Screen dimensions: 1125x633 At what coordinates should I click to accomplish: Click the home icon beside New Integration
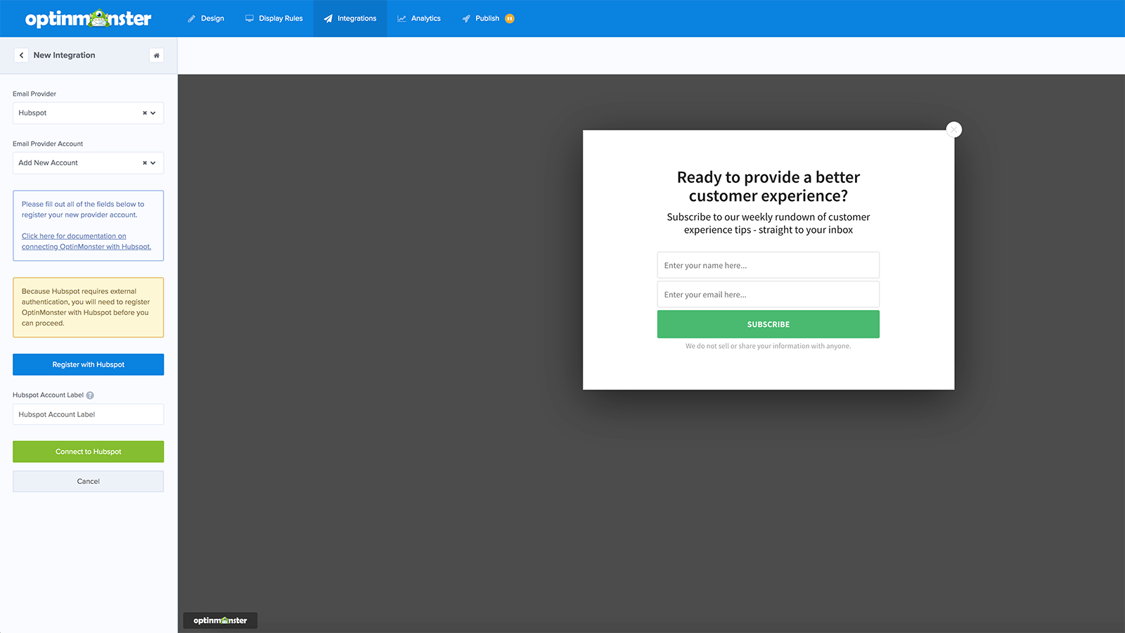(x=156, y=55)
